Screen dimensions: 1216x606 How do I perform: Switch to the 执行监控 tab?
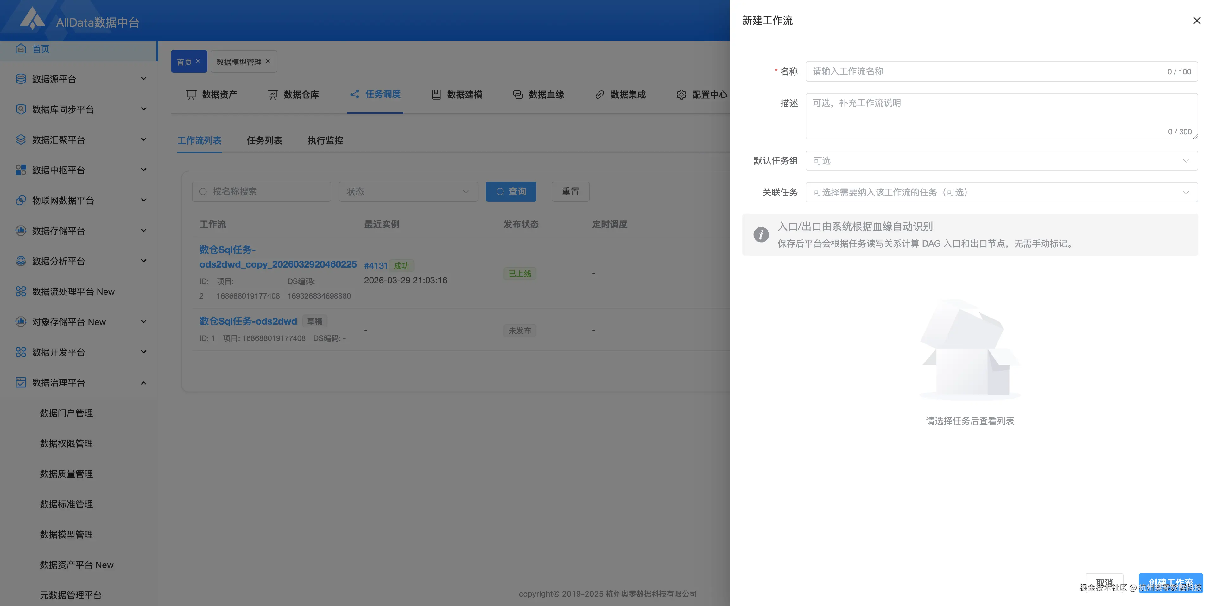[325, 140]
